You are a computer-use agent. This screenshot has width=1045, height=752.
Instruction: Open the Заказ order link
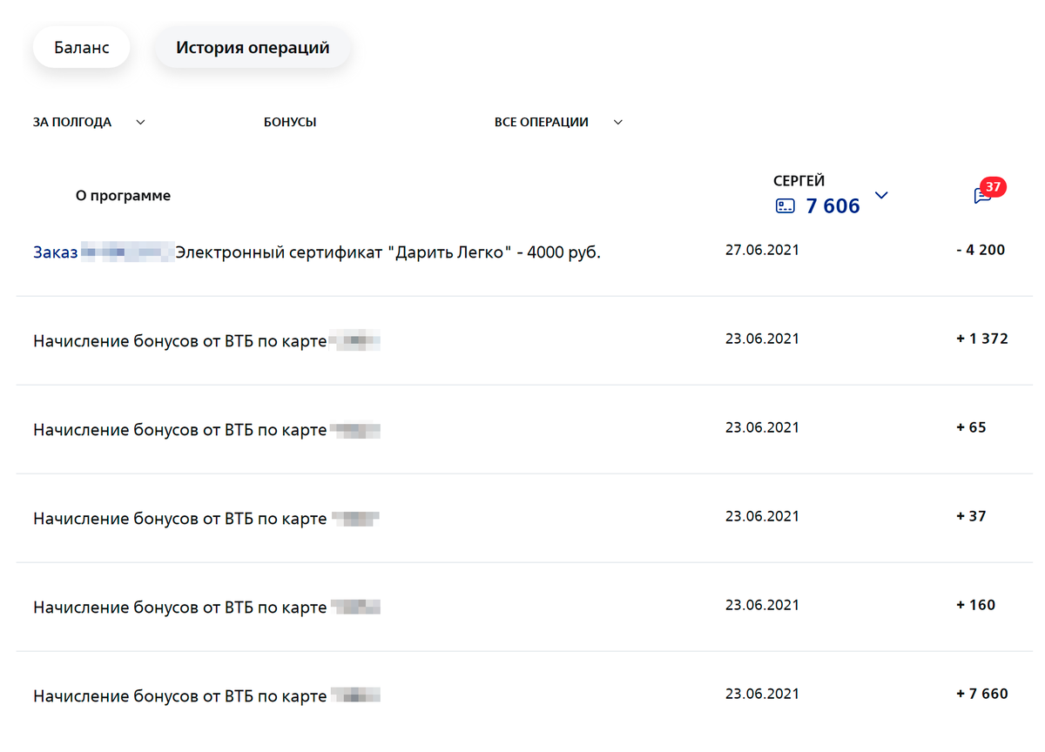56,252
